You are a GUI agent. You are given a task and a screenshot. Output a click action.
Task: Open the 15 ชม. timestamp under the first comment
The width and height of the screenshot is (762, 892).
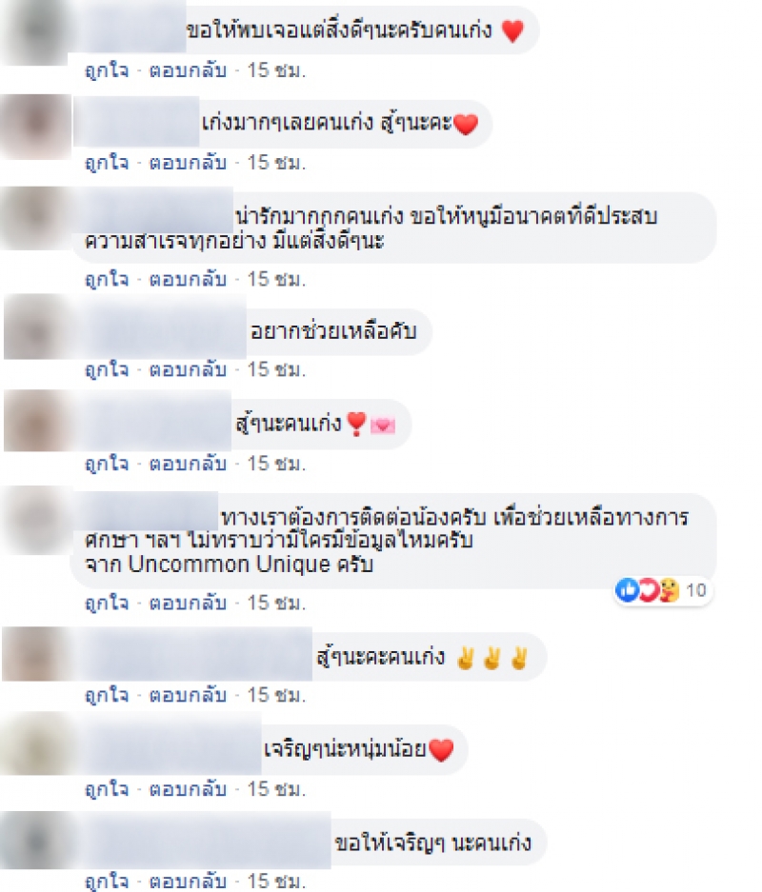pos(276,70)
